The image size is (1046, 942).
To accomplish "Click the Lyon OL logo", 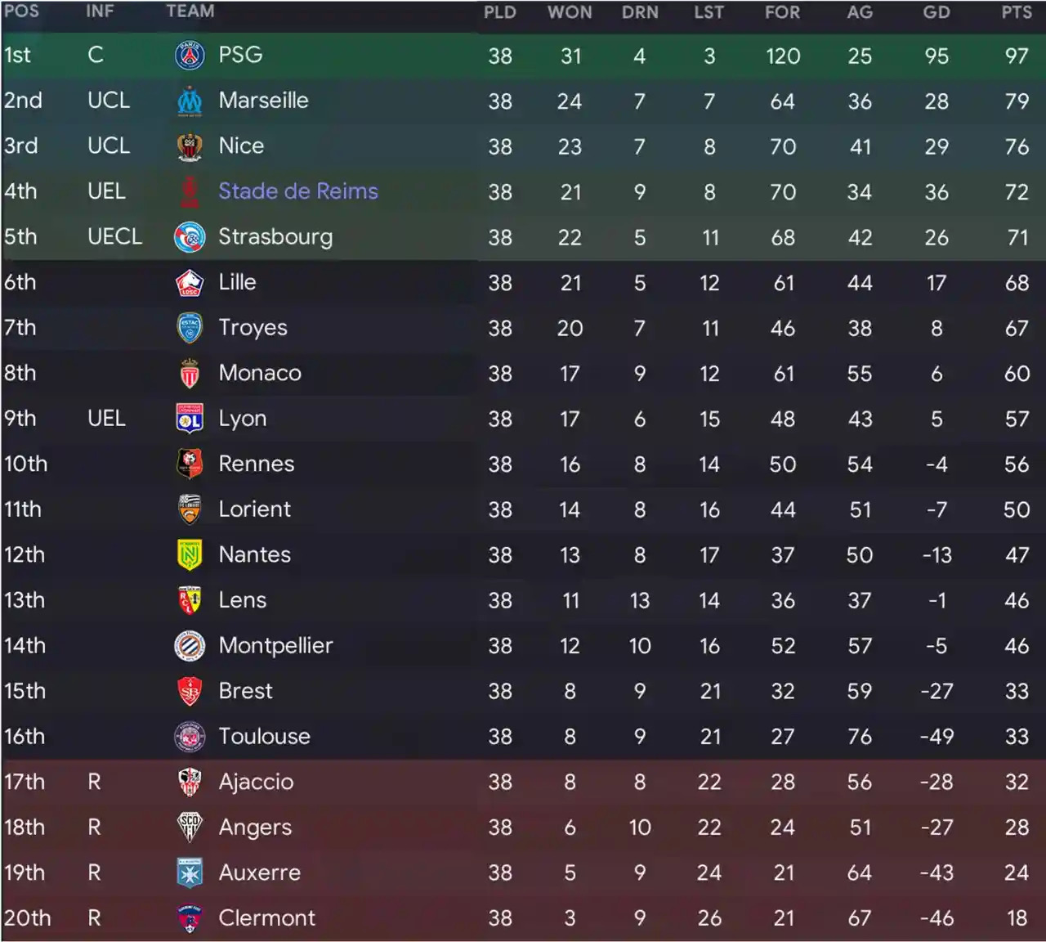I will tap(190, 419).
